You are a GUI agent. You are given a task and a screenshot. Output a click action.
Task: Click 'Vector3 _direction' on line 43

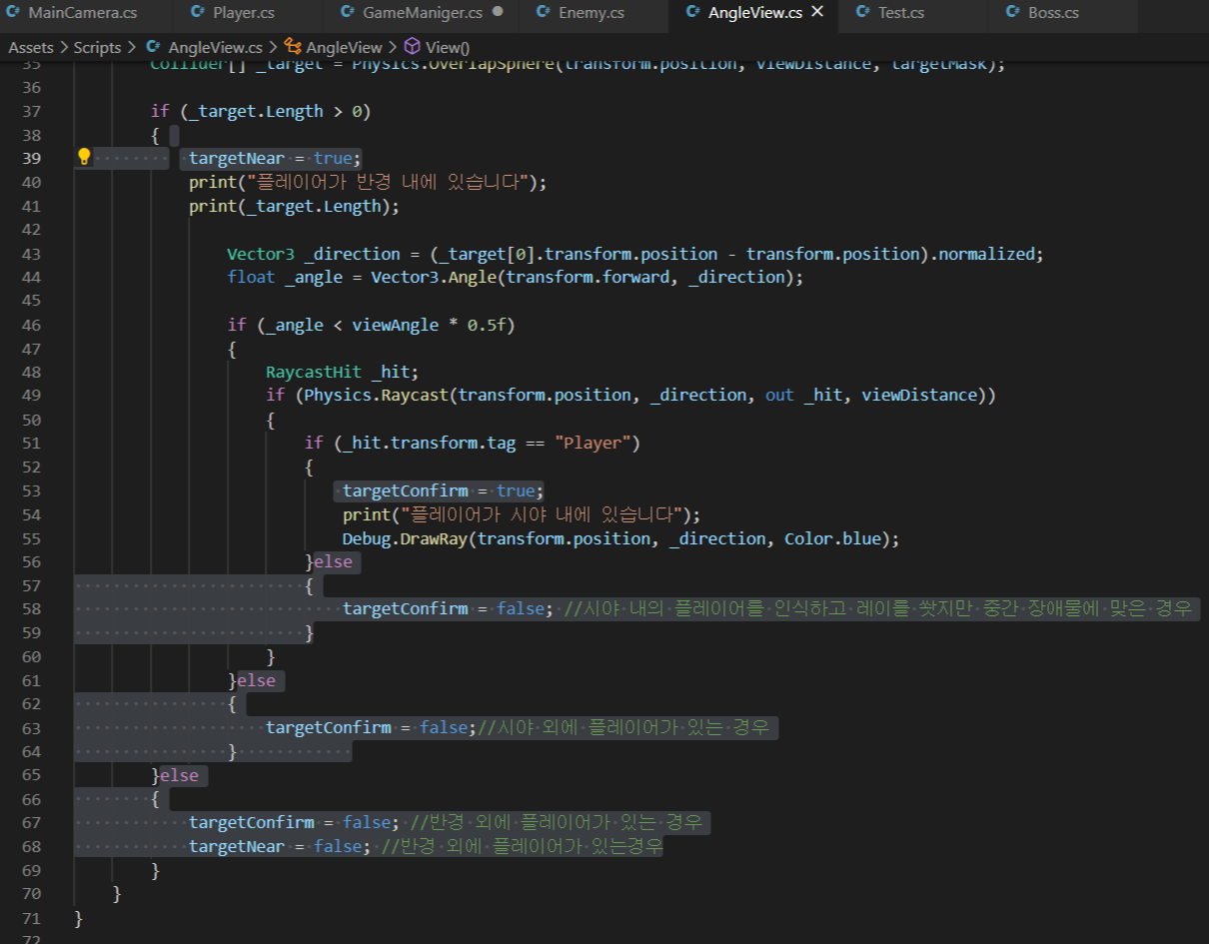point(314,254)
